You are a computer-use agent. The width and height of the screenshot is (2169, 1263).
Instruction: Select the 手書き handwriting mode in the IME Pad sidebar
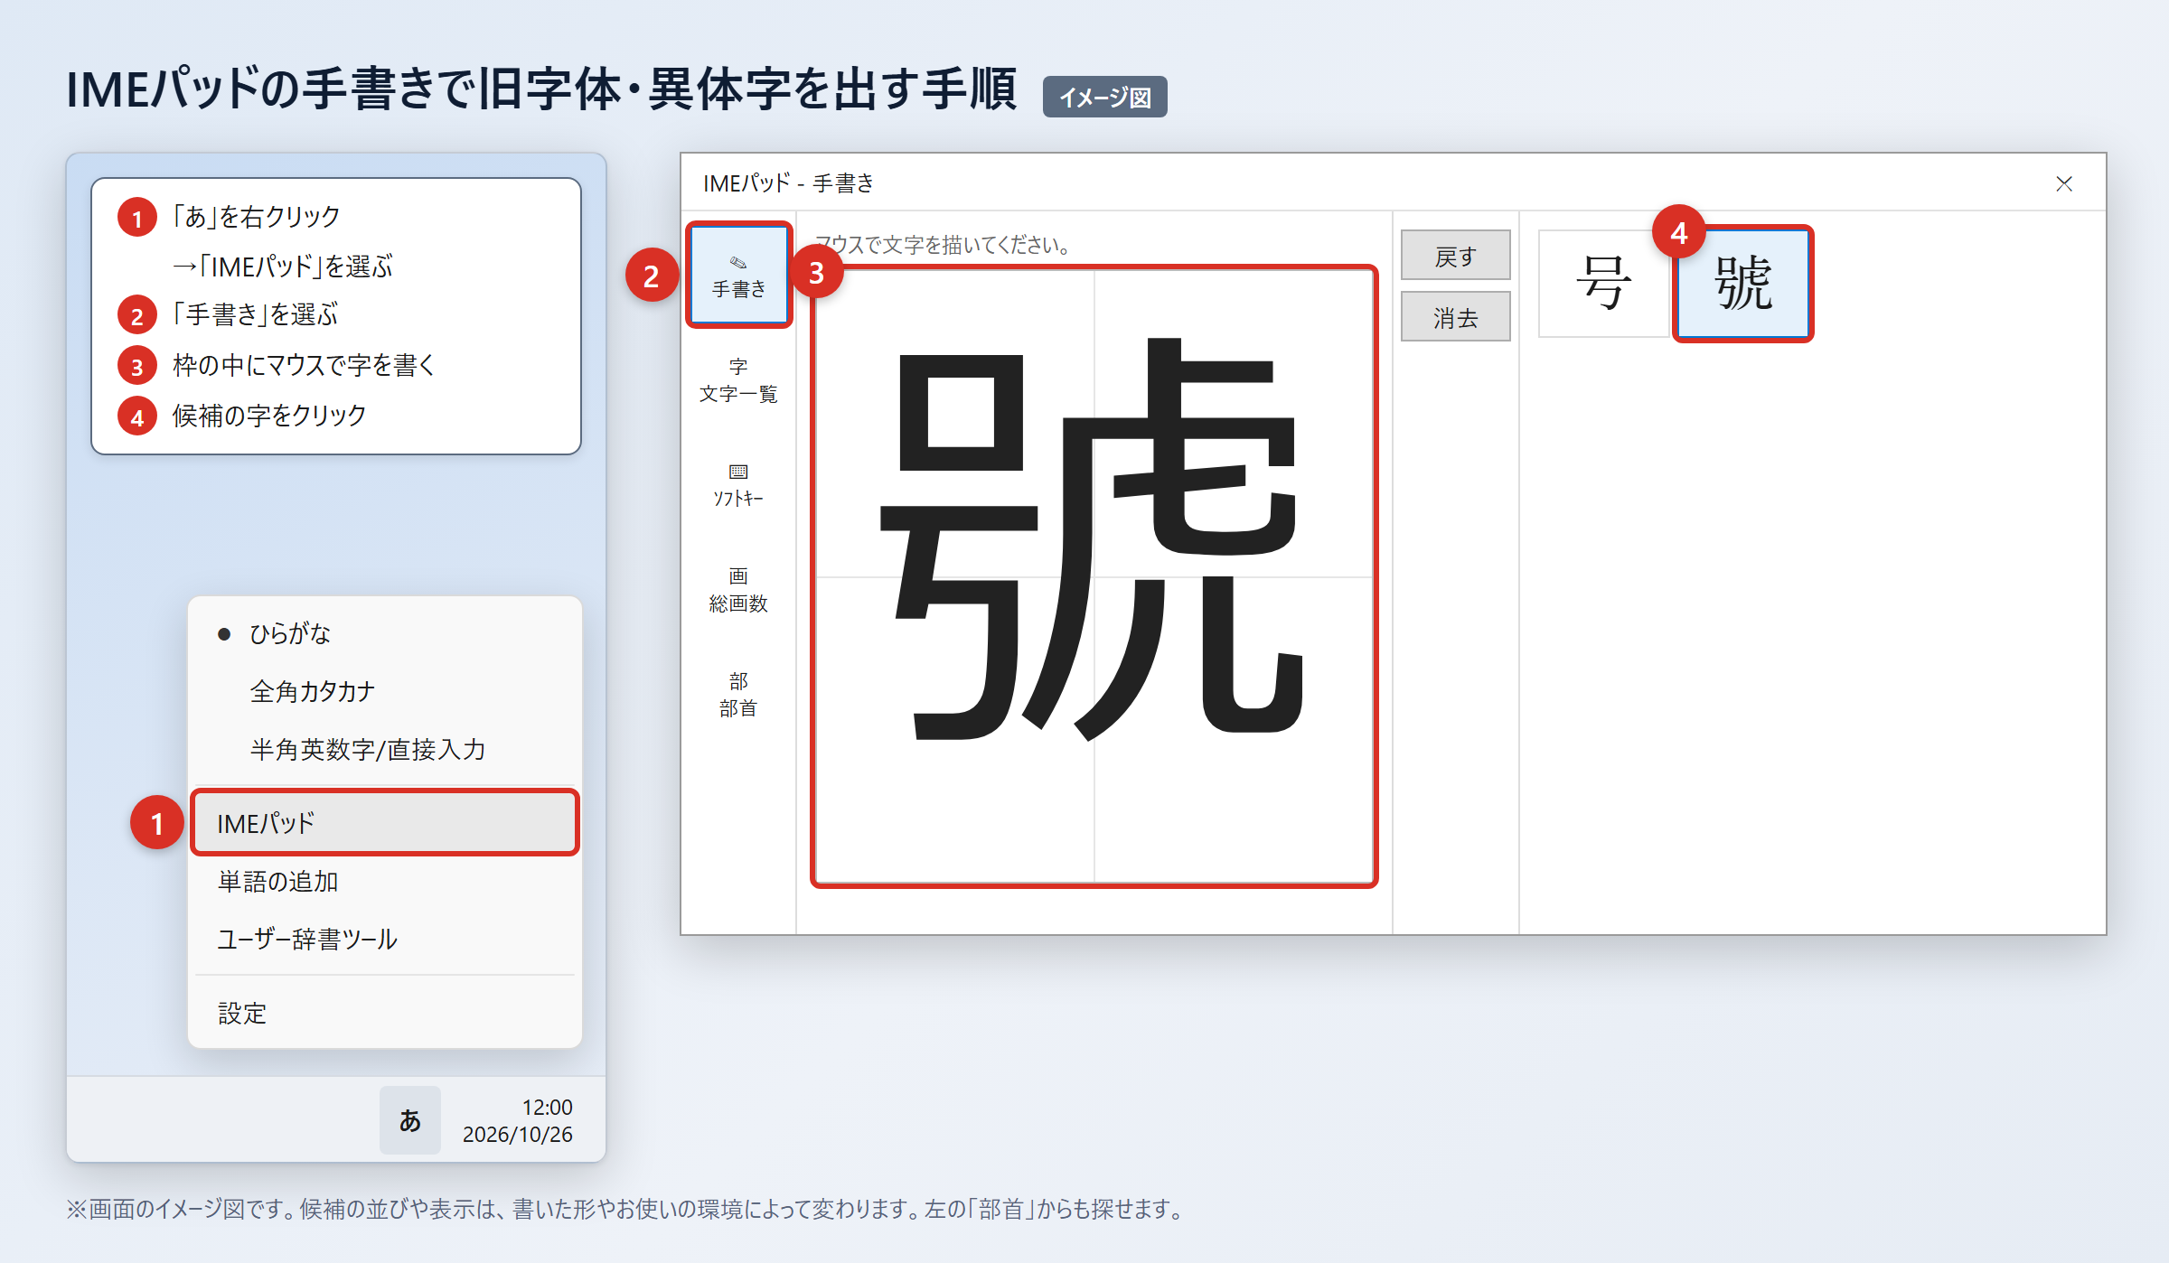coord(738,275)
